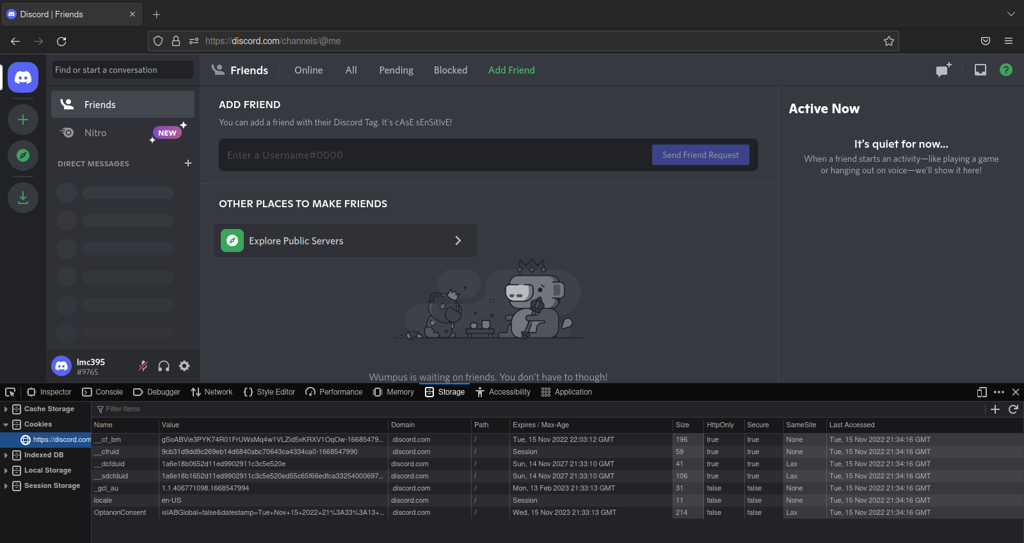Sort cookies by Expires / Max-Age column
Viewport: 1024px width, 543px height.
[x=590, y=425]
